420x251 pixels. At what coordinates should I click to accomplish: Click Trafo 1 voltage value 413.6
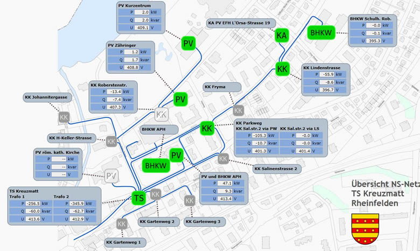(33, 219)
